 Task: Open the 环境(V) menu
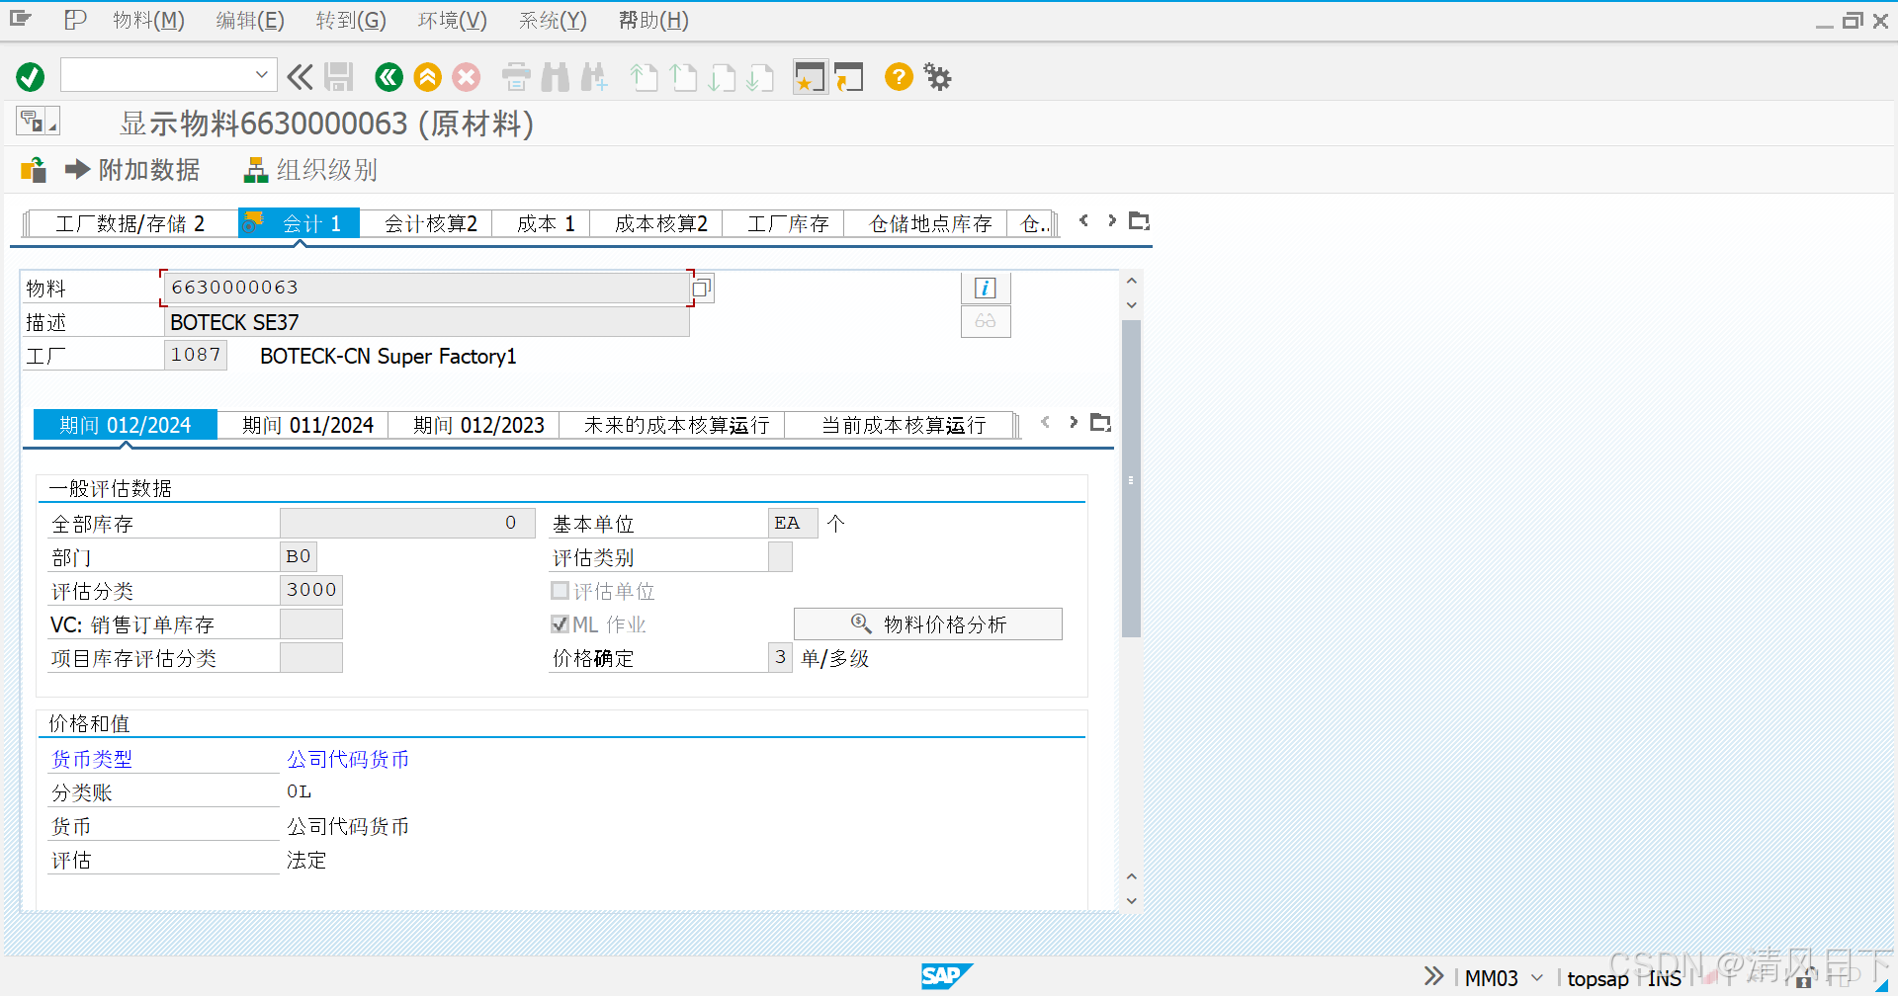(x=452, y=20)
